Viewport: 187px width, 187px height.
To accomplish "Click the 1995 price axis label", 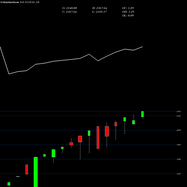I will click(178, 145).
